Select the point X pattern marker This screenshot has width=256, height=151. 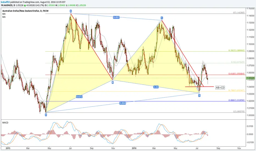pyautogui.click(x=46, y=115)
